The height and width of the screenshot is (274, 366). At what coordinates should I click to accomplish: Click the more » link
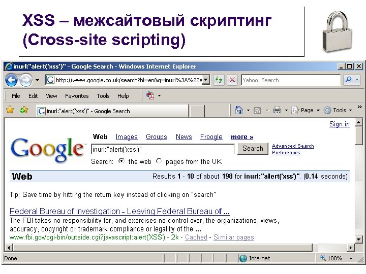tap(242, 137)
